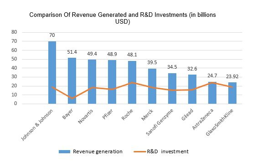This screenshot has height=166, width=257.
Task: Click the data label '70'
Action: [x=52, y=35]
